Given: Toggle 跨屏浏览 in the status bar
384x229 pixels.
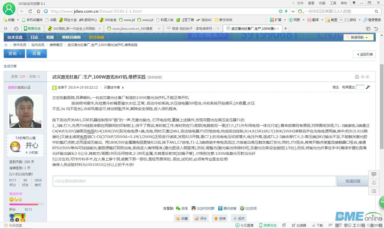Looking at the screenshot, I should [x=268, y=225].
